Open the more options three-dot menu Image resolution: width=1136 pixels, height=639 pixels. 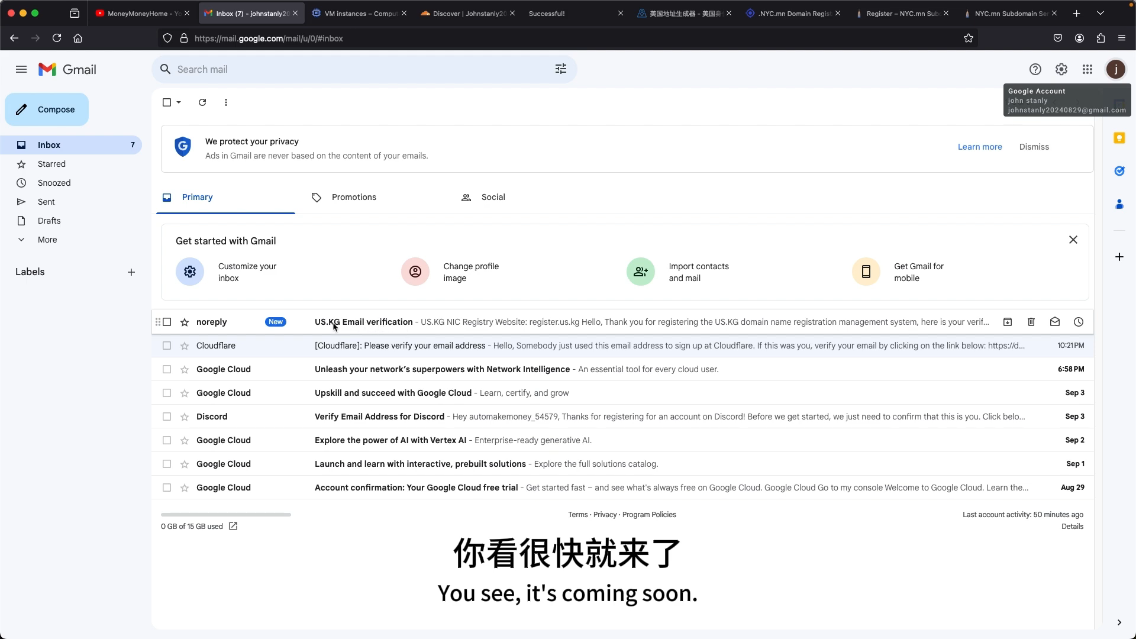226,102
